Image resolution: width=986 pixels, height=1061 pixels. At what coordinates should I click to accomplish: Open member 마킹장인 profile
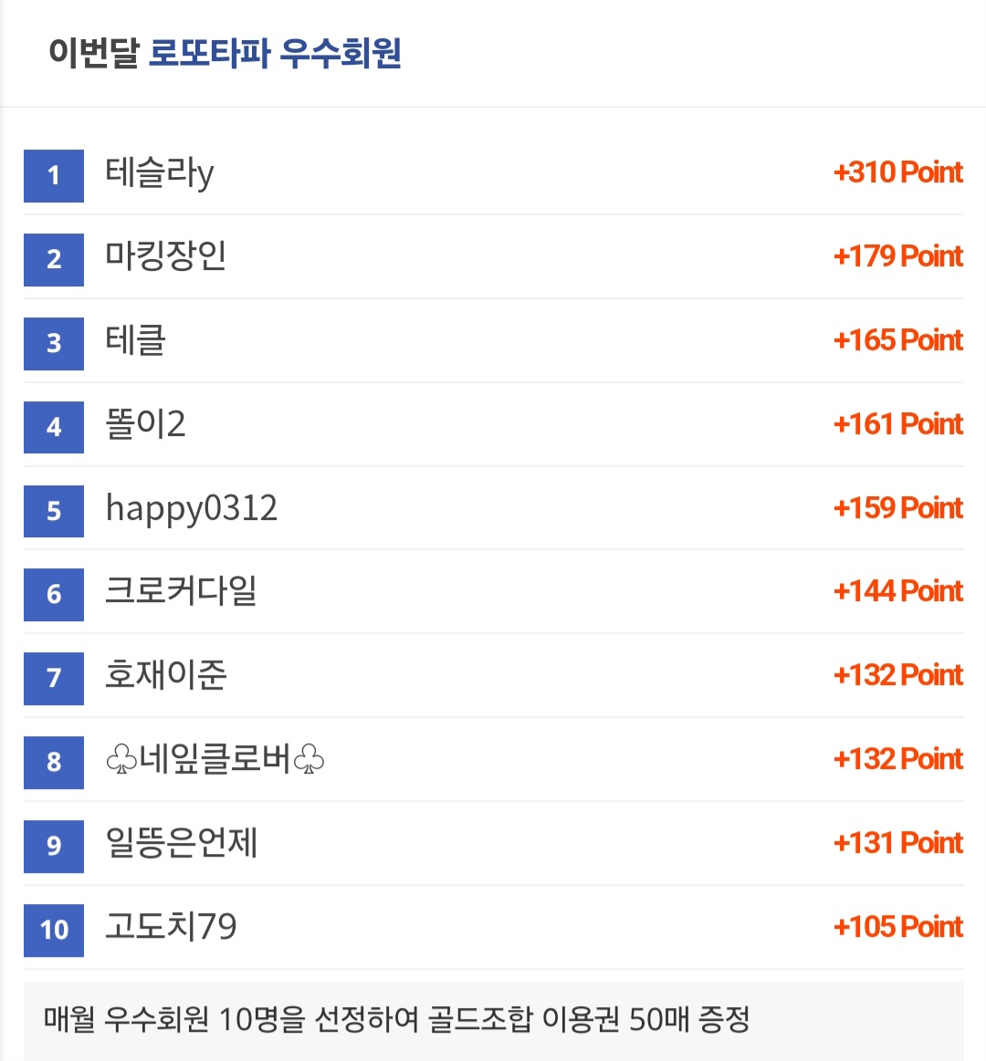pyautogui.click(x=166, y=255)
